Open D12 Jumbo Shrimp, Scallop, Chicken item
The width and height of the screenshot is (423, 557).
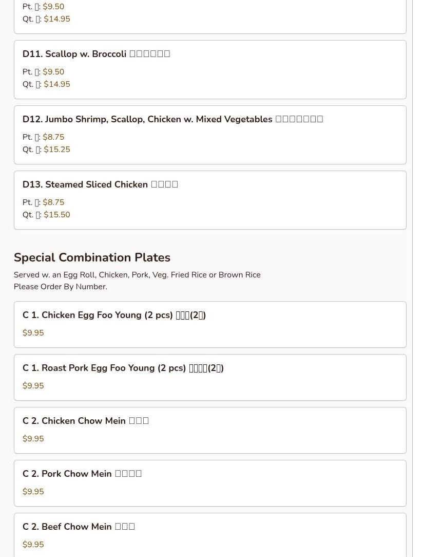click(172, 119)
